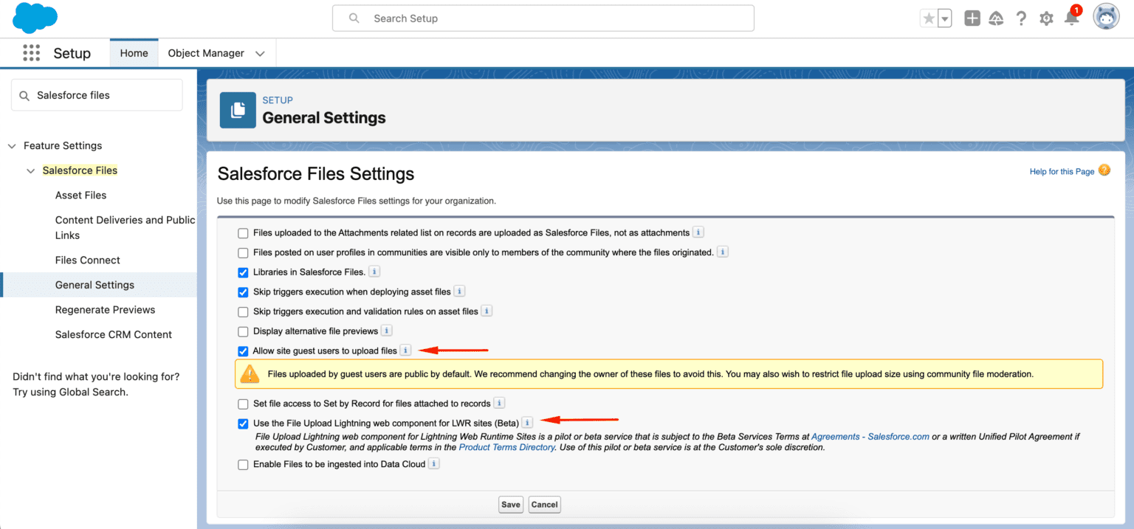Screen dimensions: 1134x529
Task: Open the Object Manager dropdown chevron
Action: pyautogui.click(x=260, y=52)
